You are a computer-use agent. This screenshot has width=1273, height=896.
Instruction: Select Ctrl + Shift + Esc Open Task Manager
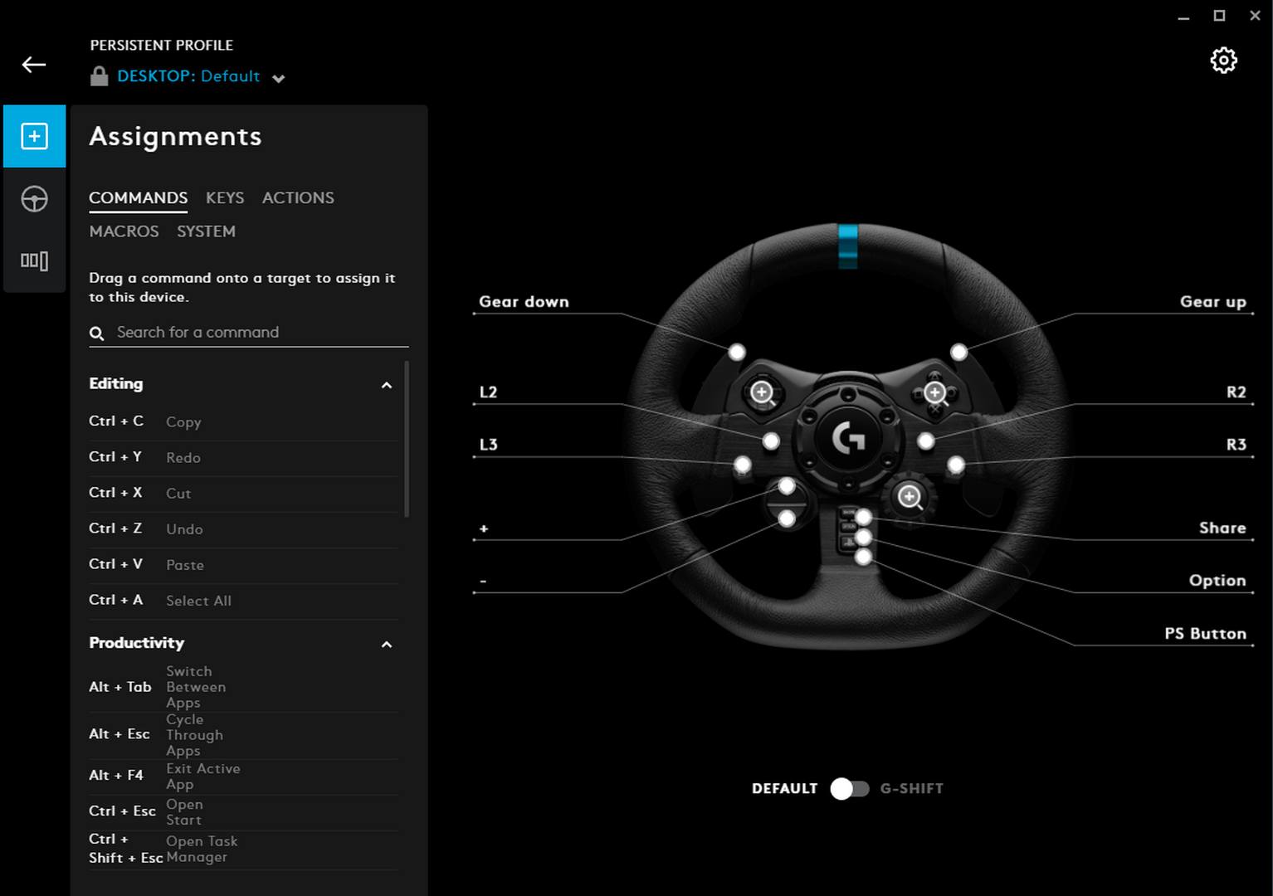pyautogui.click(x=243, y=850)
